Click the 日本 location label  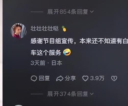(57, 63)
